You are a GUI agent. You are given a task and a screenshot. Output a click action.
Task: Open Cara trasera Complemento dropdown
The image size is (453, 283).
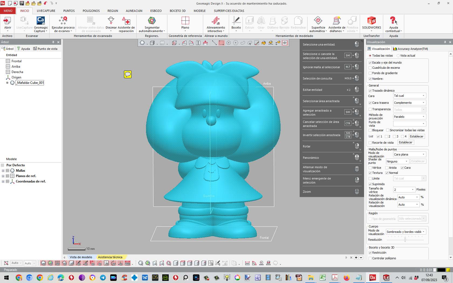[x=409, y=103]
